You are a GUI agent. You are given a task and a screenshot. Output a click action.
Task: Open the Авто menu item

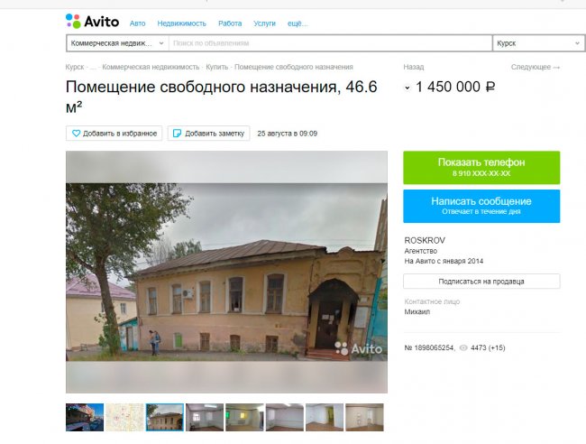point(138,23)
